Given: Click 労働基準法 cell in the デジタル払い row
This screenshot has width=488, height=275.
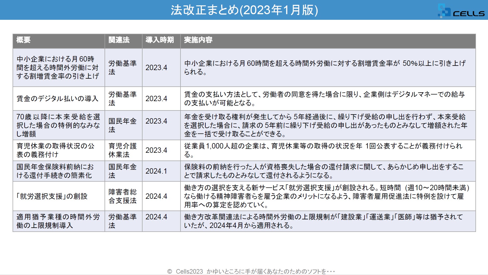Looking at the screenshot, I should click(x=124, y=98).
